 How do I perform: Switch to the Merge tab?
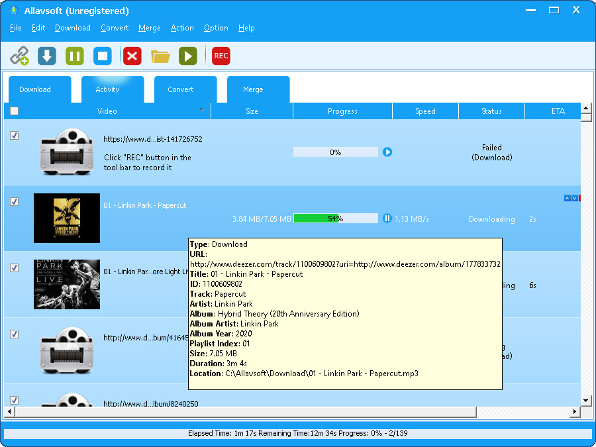coord(258,89)
